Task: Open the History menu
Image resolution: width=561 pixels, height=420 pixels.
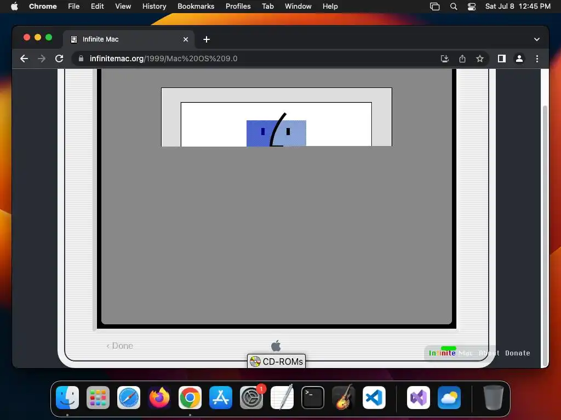Action: click(x=154, y=6)
